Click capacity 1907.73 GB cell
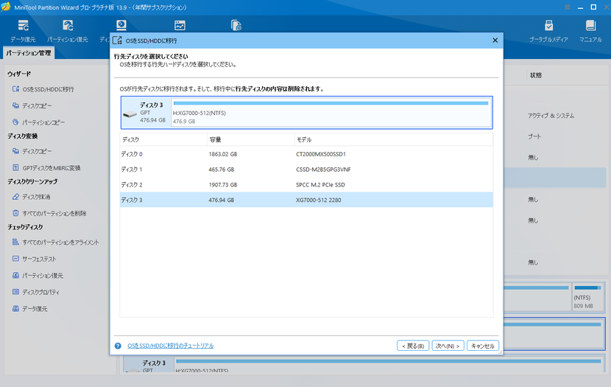Screen dimensions: 611x387 pyautogui.click(x=223, y=184)
